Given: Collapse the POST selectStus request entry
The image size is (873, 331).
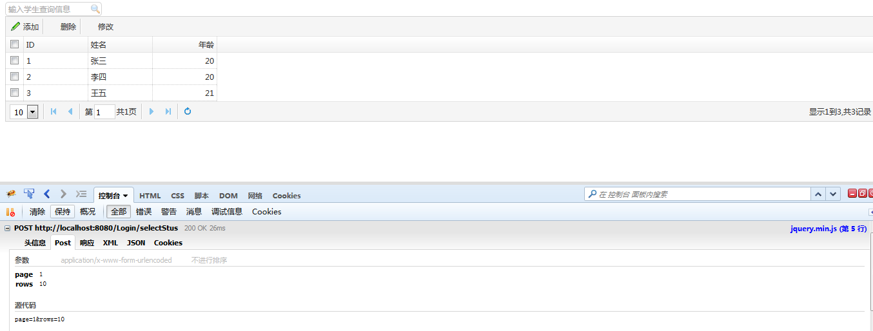Looking at the screenshot, I should click(8, 228).
